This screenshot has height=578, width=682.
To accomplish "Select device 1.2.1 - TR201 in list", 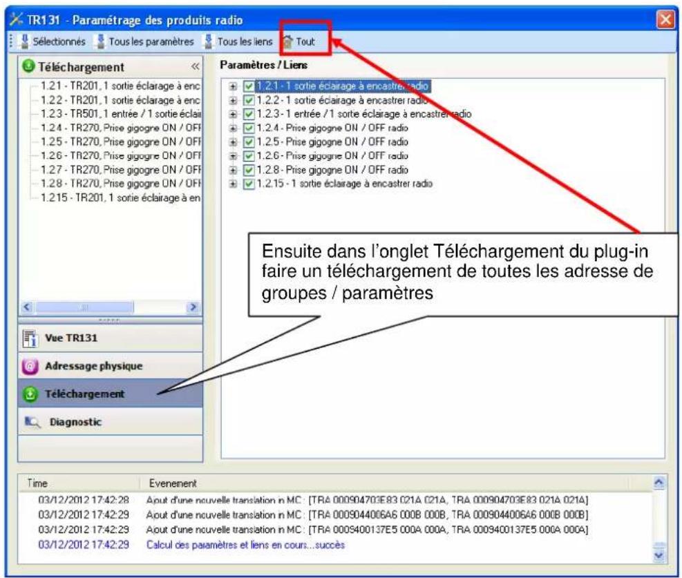I will coord(120,86).
